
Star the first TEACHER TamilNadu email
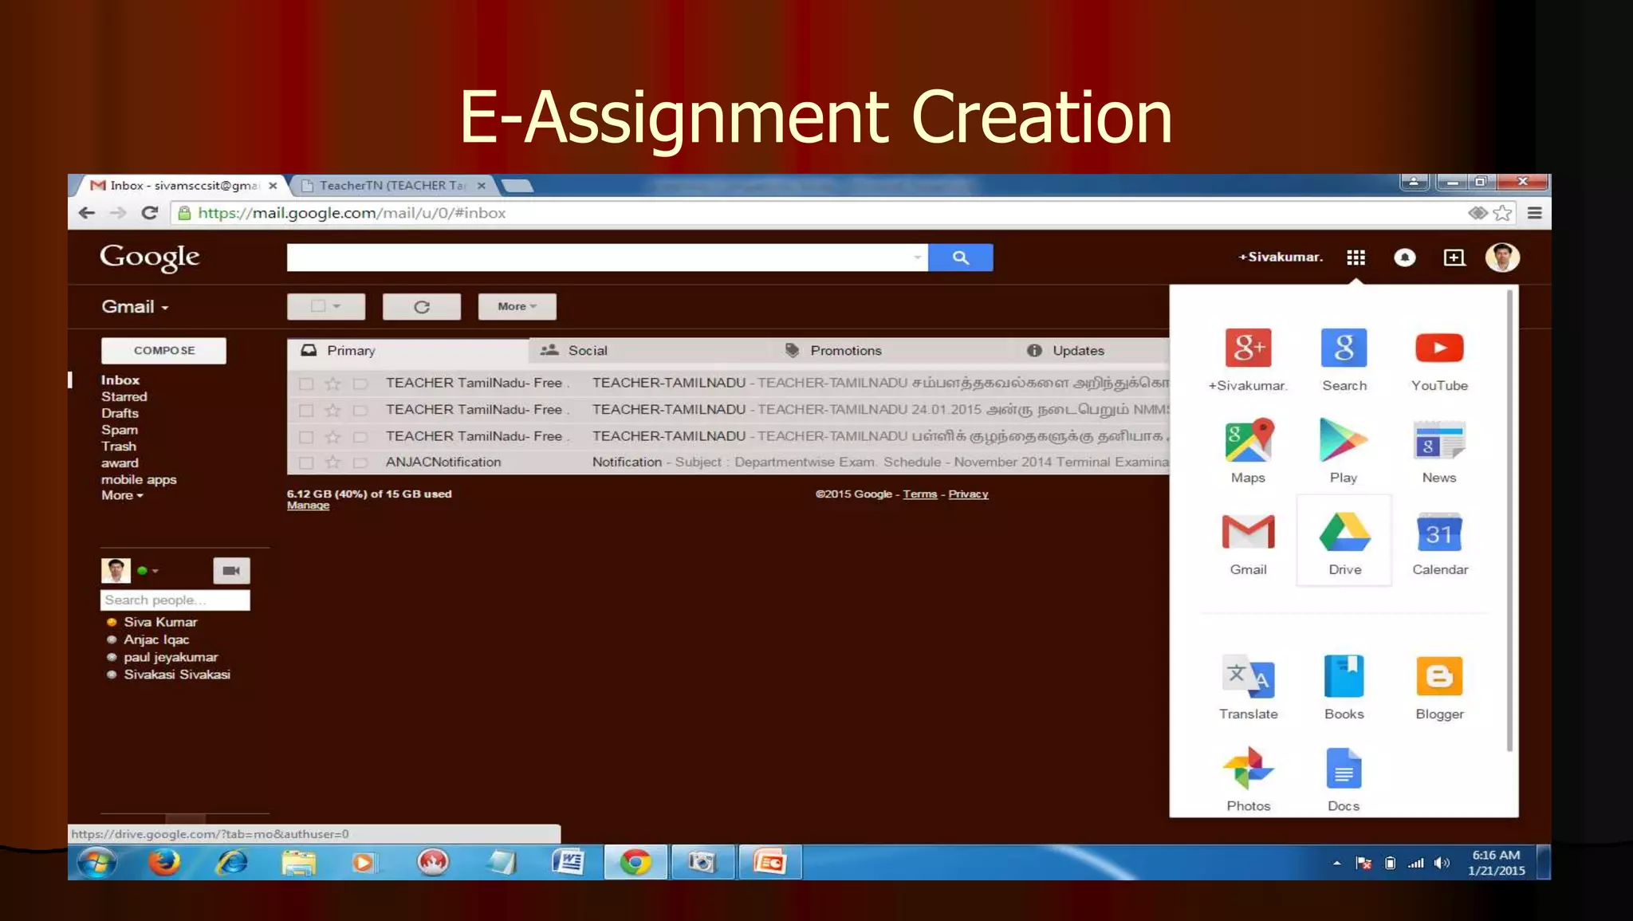tap(333, 384)
